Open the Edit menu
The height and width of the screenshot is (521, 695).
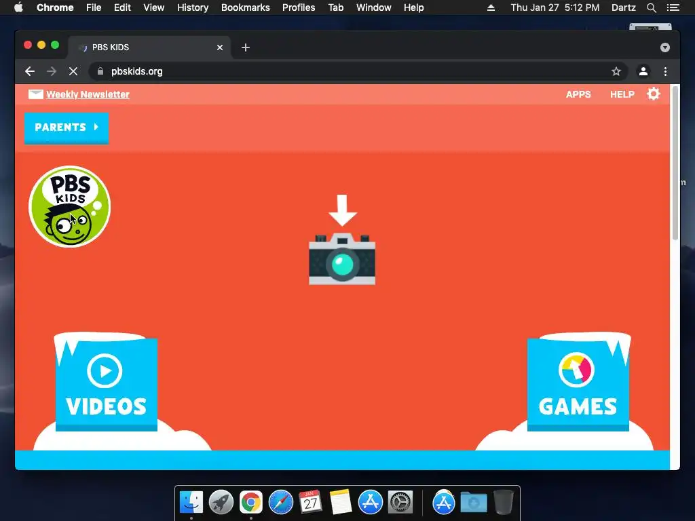tap(122, 7)
